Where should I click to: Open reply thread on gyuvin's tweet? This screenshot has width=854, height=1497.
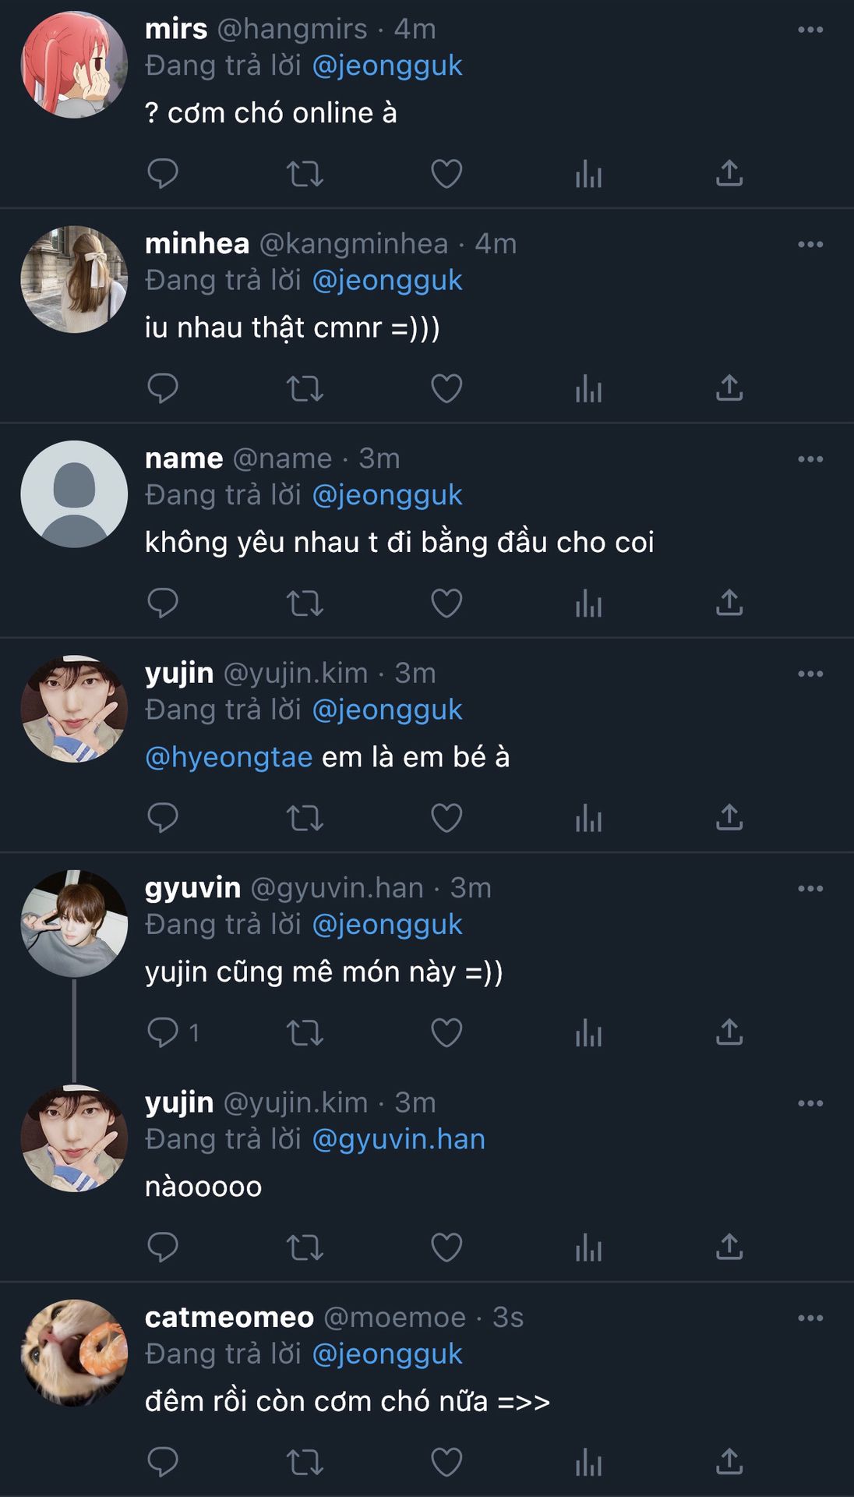163,1032
